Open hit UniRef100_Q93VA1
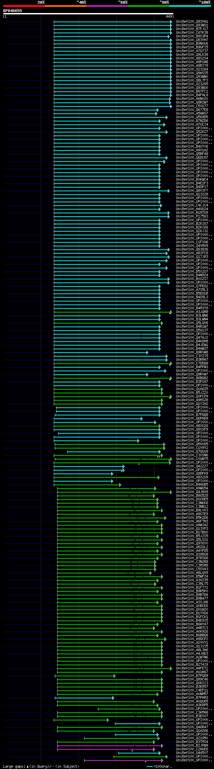This screenshot has width=214, height=769. pyautogui.click(x=192, y=22)
